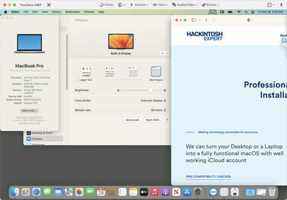Open the Color profile Unknown Display dropdown
The width and height of the screenshot is (287, 200).
click(x=153, y=101)
